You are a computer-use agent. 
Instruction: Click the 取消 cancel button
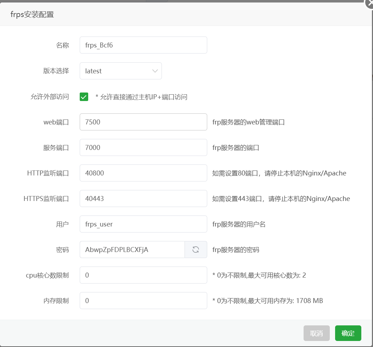[316, 333]
